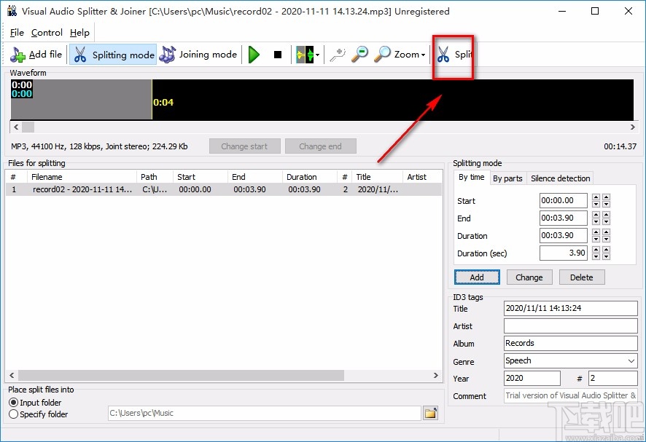The image size is (646, 442).
Task: Switch to the By time tab
Action: coord(471,178)
